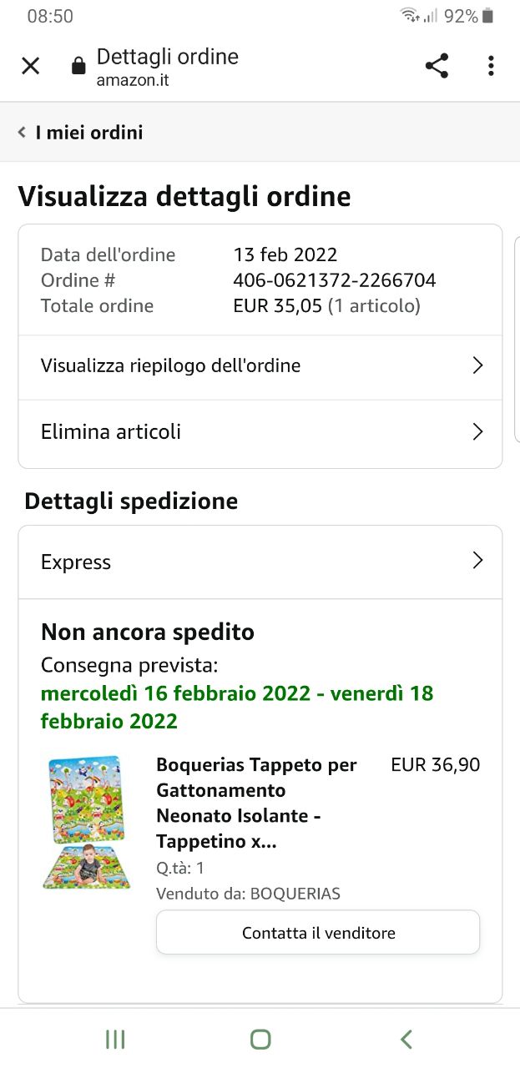Tap chevron next to Elimina articoli
The height and width of the screenshot is (1068, 520).
[477, 431]
